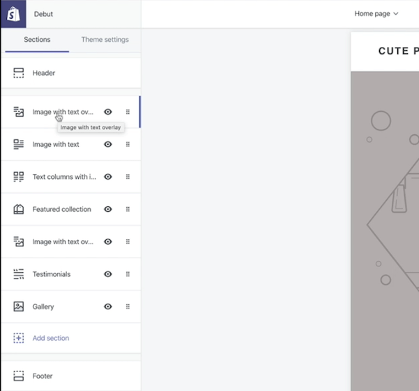Click the Featured collection section icon
419x391 pixels.
pos(19,209)
